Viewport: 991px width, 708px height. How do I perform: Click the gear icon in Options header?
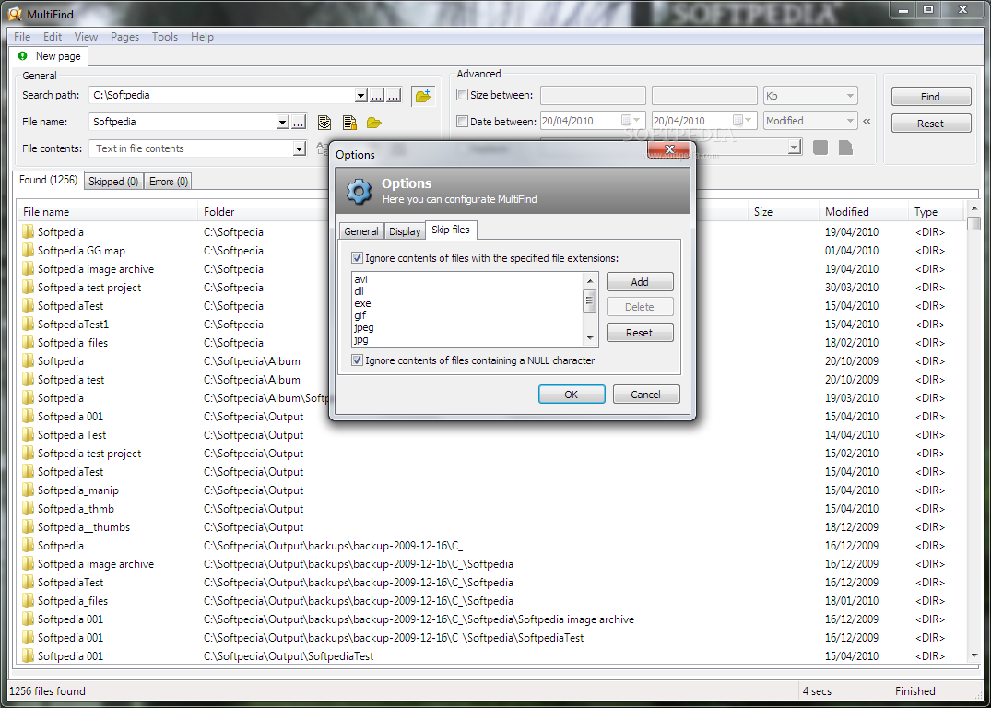359,191
